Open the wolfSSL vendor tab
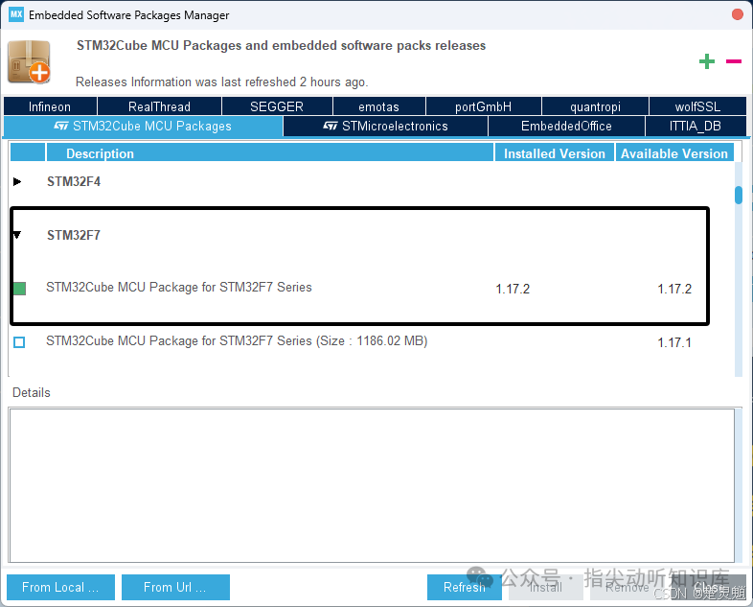 coord(697,106)
